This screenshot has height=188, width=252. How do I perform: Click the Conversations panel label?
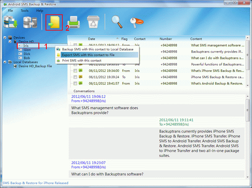click(x=84, y=91)
